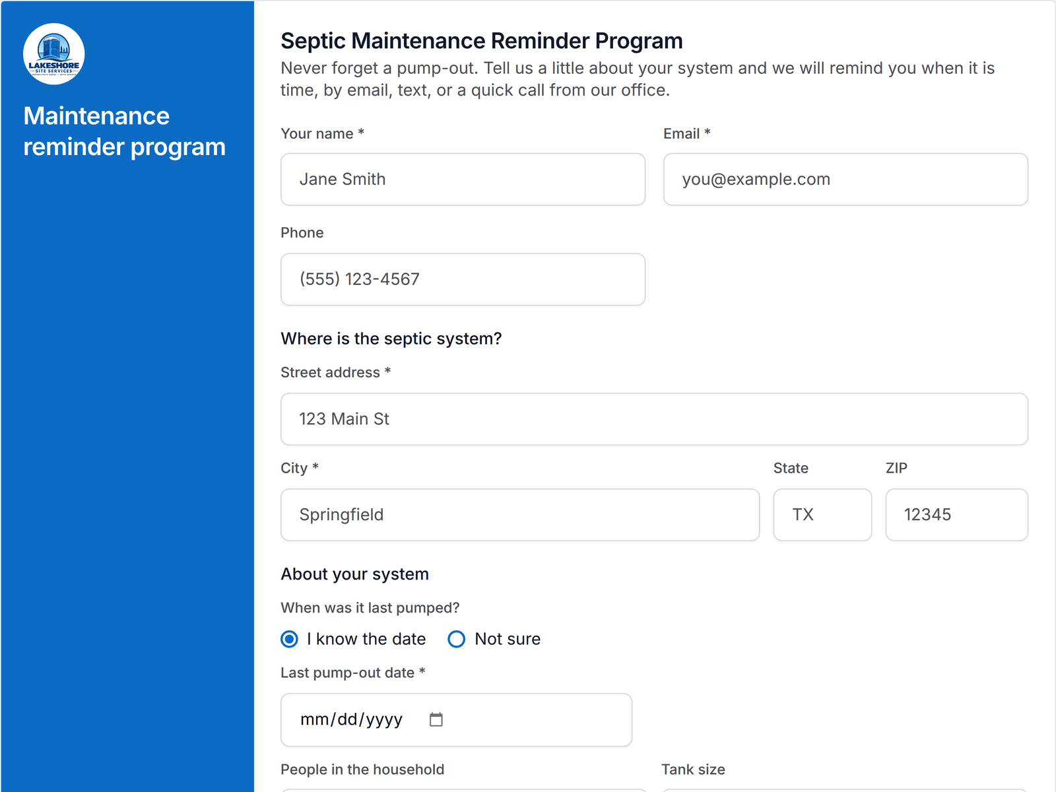Open the calendar picker icon
The height and width of the screenshot is (792, 1056).
pyautogui.click(x=436, y=719)
